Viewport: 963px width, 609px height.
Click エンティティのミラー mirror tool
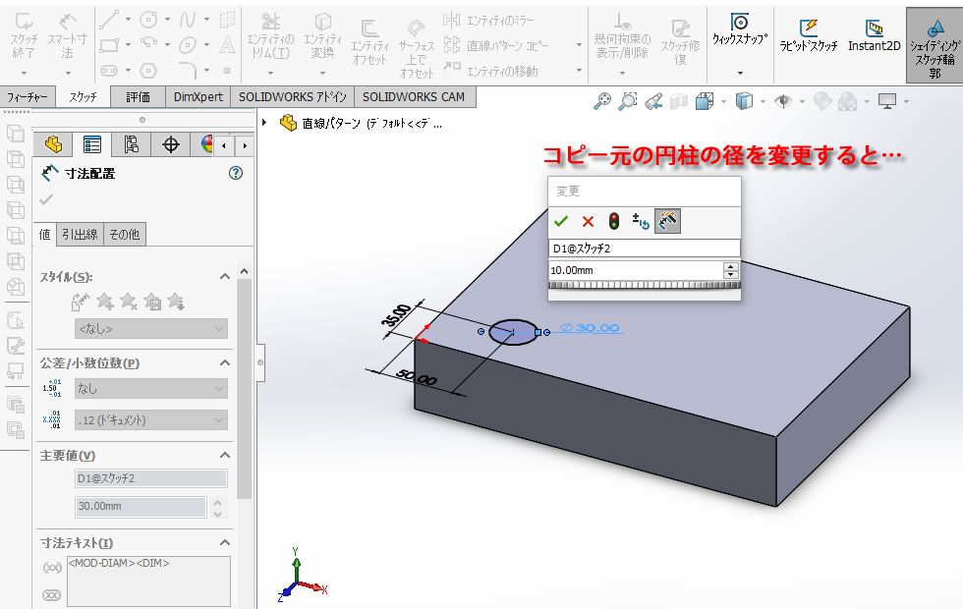pyautogui.click(x=489, y=21)
